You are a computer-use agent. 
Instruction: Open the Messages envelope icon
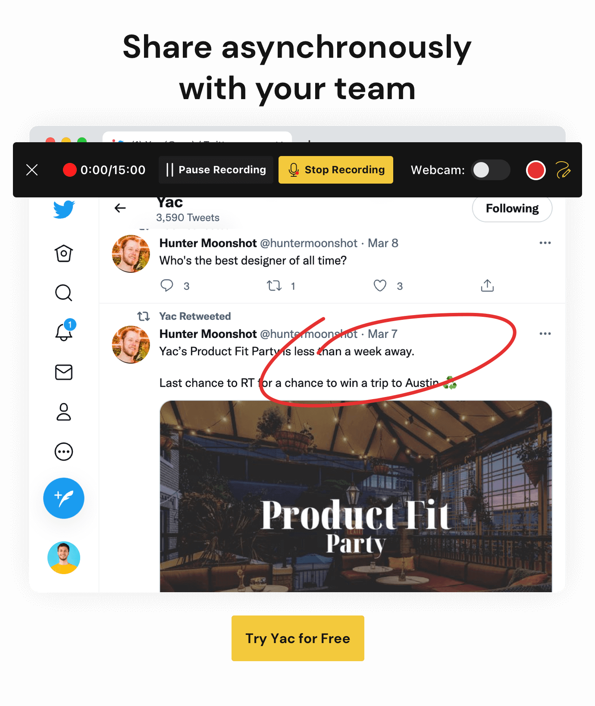[x=64, y=372]
